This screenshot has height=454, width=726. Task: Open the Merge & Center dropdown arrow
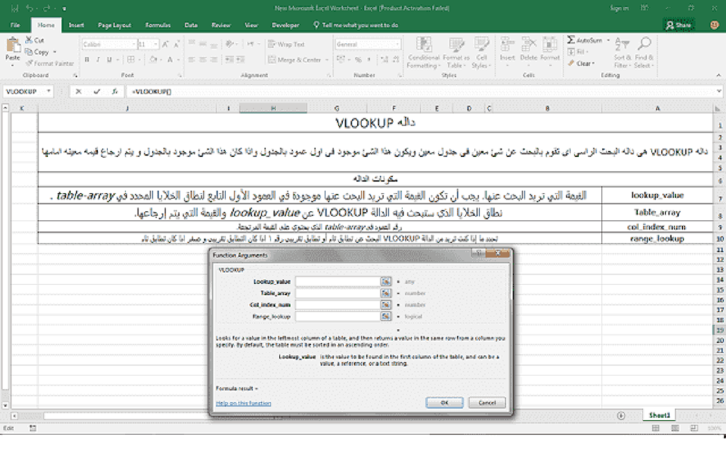point(327,60)
